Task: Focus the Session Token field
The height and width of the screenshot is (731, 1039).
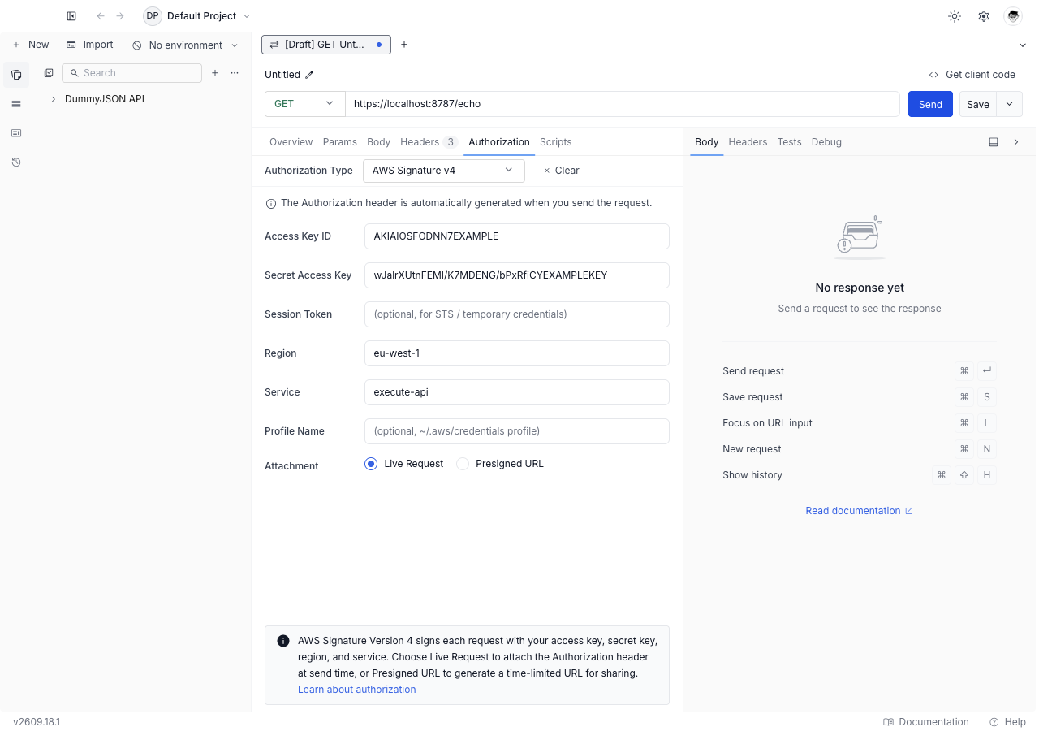Action: tap(517, 314)
